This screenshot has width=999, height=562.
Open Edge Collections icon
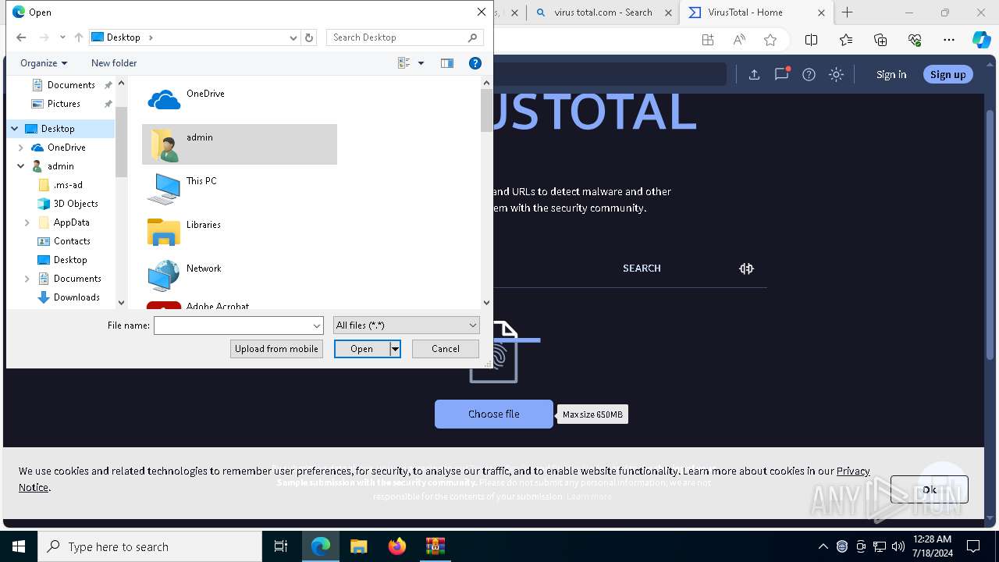pyautogui.click(x=880, y=40)
